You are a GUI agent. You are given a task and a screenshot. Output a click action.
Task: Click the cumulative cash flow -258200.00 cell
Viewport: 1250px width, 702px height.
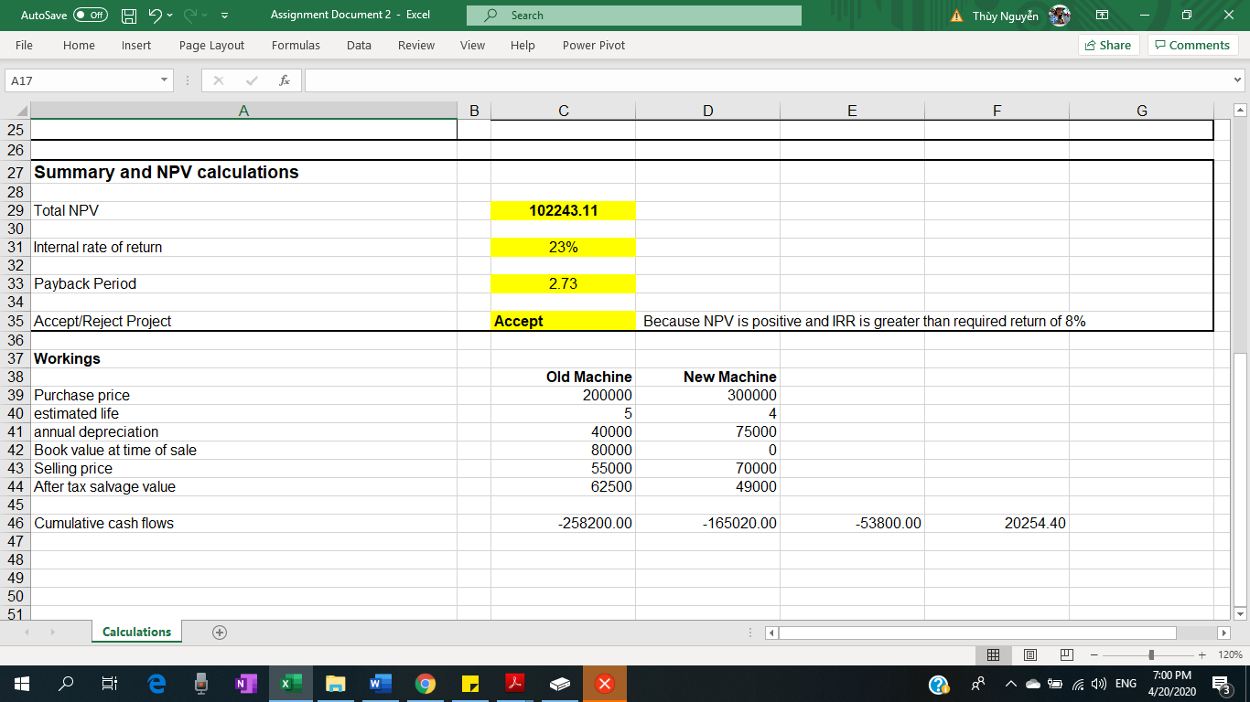click(563, 524)
